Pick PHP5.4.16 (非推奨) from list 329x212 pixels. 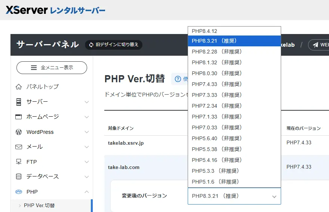(x=234, y=160)
